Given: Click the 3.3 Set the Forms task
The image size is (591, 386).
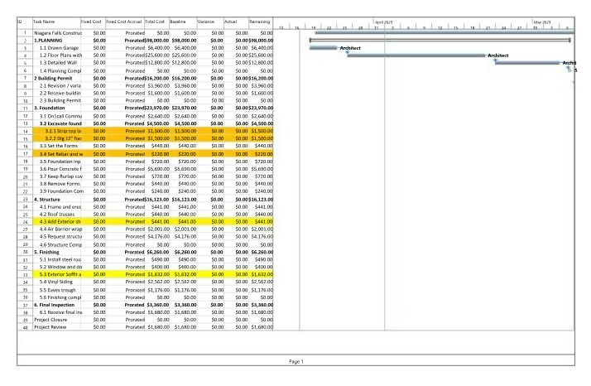Looking at the screenshot, I should pyautogui.click(x=59, y=146).
